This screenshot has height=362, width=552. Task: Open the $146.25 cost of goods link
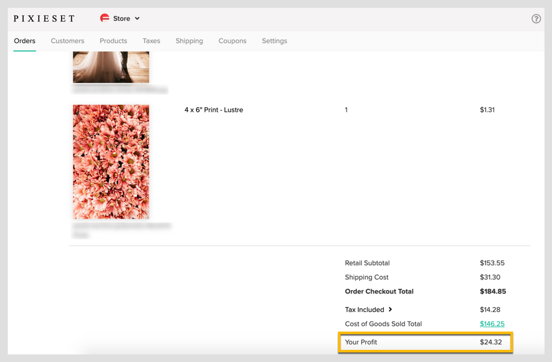point(492,324)
